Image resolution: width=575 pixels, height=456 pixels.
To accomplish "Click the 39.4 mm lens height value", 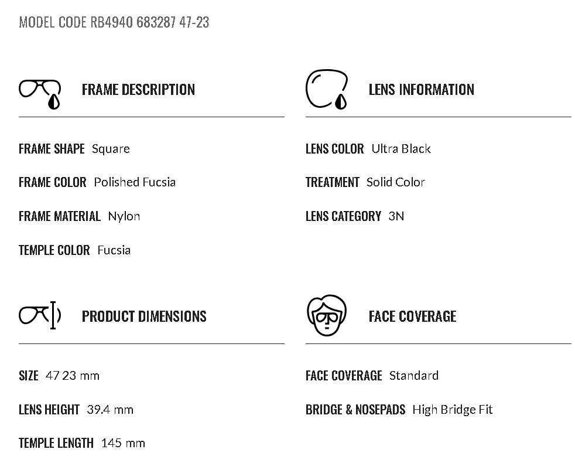I will click(x=110, y=410).
